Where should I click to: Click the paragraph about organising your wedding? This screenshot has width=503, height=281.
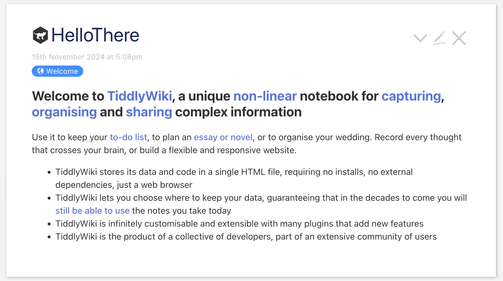pyautogui.click(x=246, y=144)
